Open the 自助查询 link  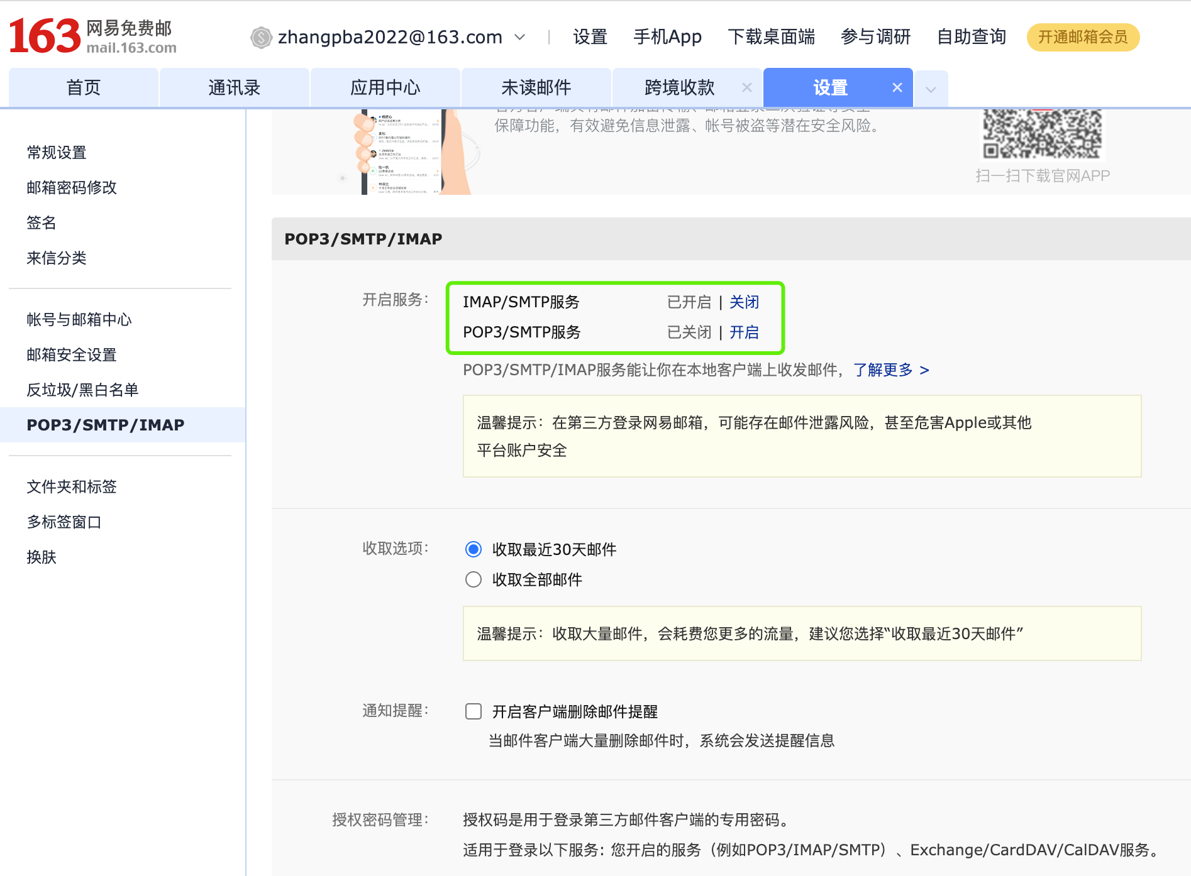click(x=972, y=37)
